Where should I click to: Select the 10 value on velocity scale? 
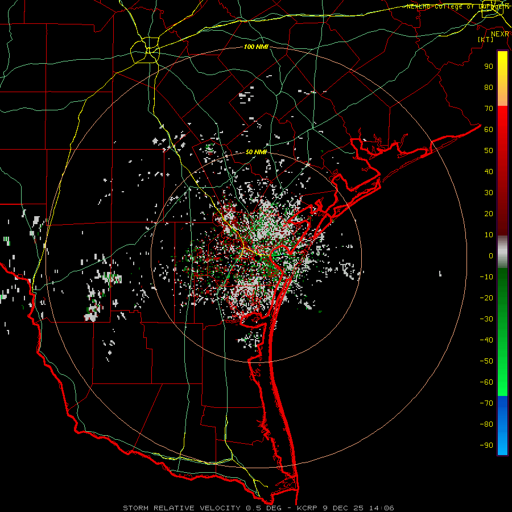click(489, 235)
